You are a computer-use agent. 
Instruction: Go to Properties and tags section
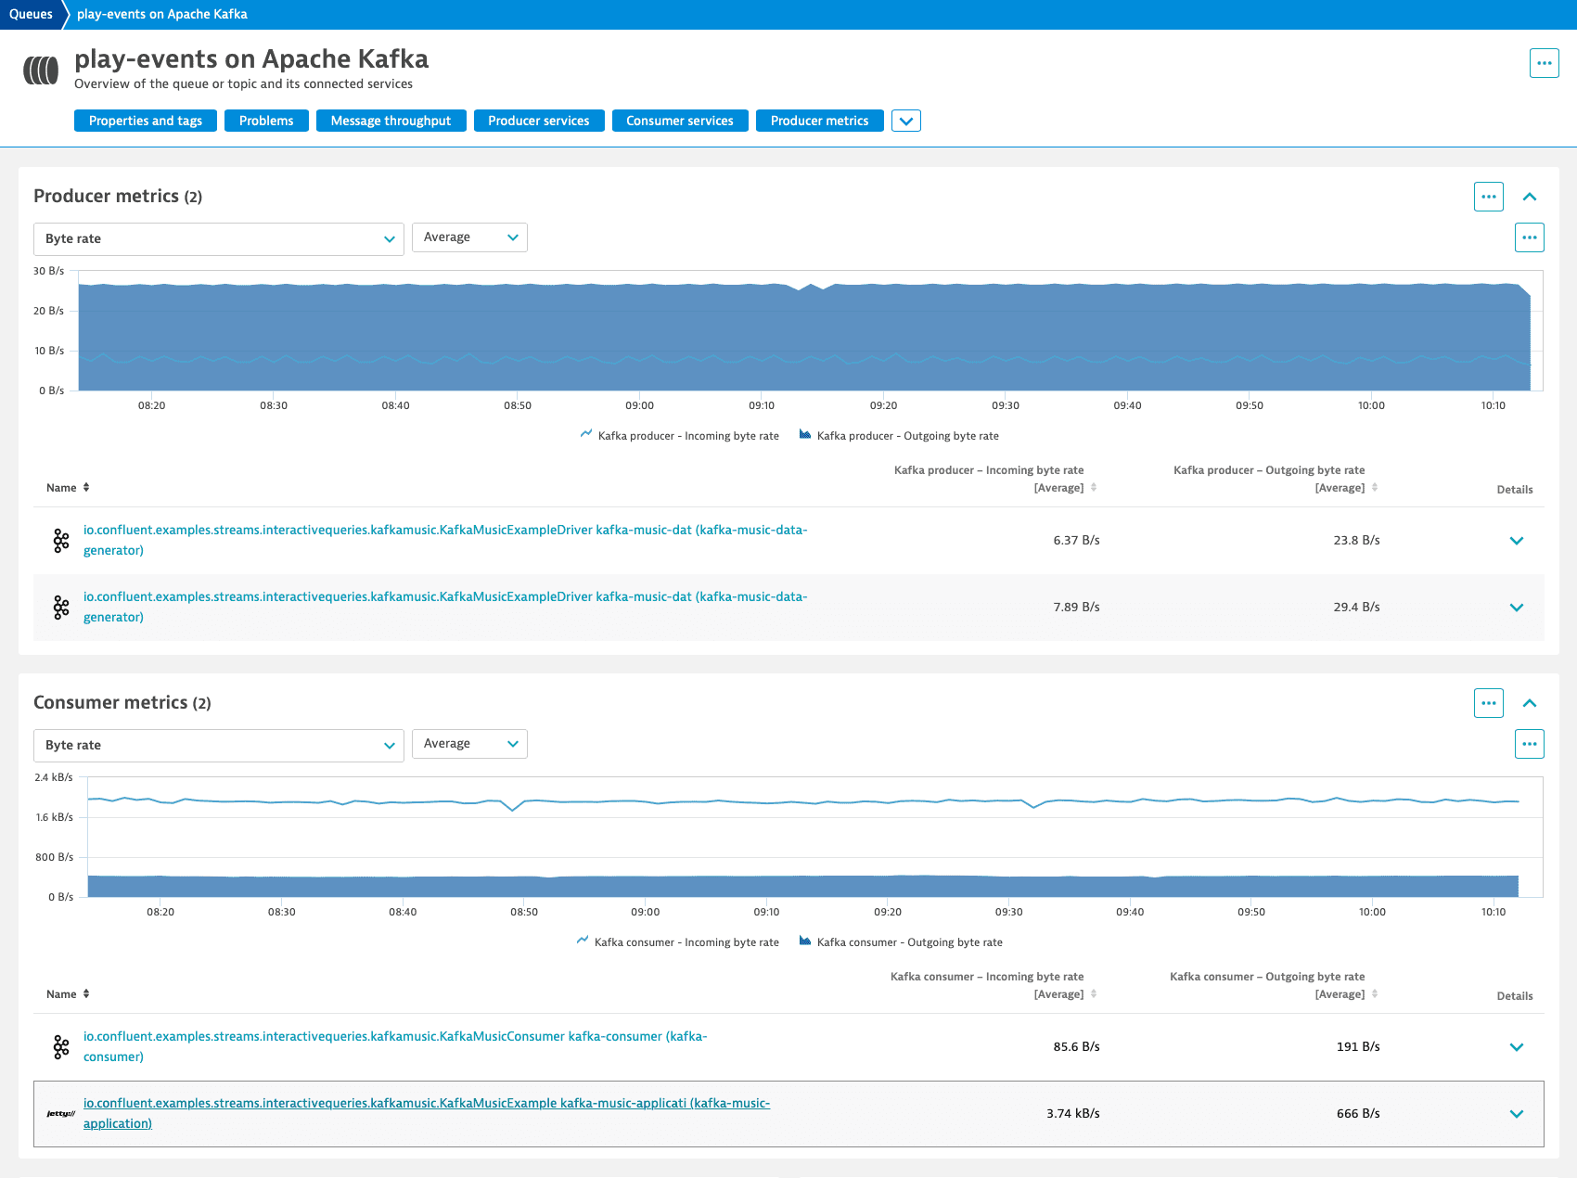tap(146, 121)
